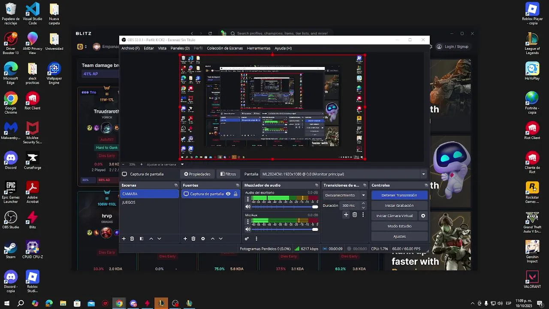
Task: Move source up in Fuentes toolbar
Action: [x=212, y=239]
